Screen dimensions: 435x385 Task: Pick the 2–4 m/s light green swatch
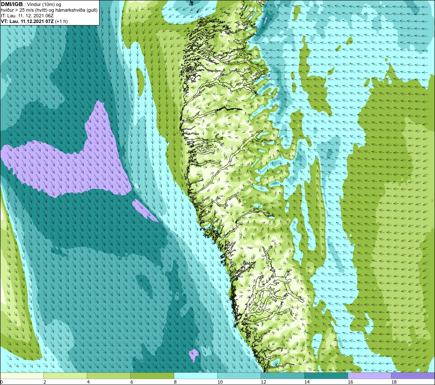tap(65, 376)
